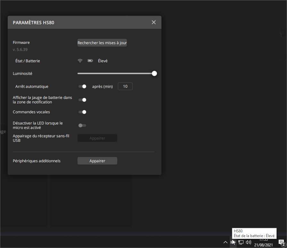Enable Désactiver la LED lorsque micro switch

[x=82, y=125]
